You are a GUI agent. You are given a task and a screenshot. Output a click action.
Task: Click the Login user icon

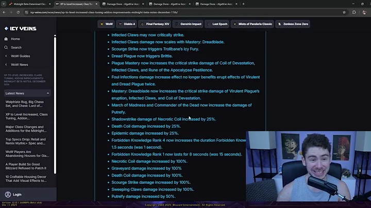click(8, 194)
